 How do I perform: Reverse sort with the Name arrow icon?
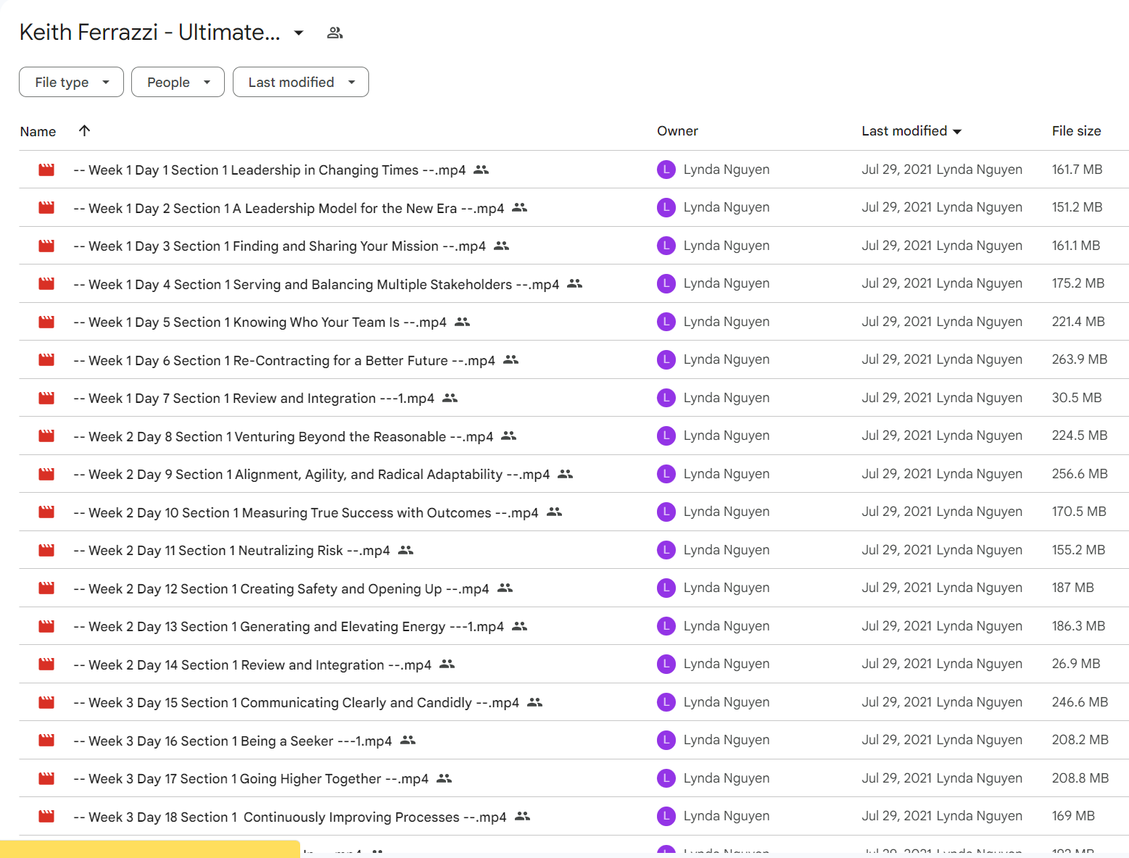point(84,130)
